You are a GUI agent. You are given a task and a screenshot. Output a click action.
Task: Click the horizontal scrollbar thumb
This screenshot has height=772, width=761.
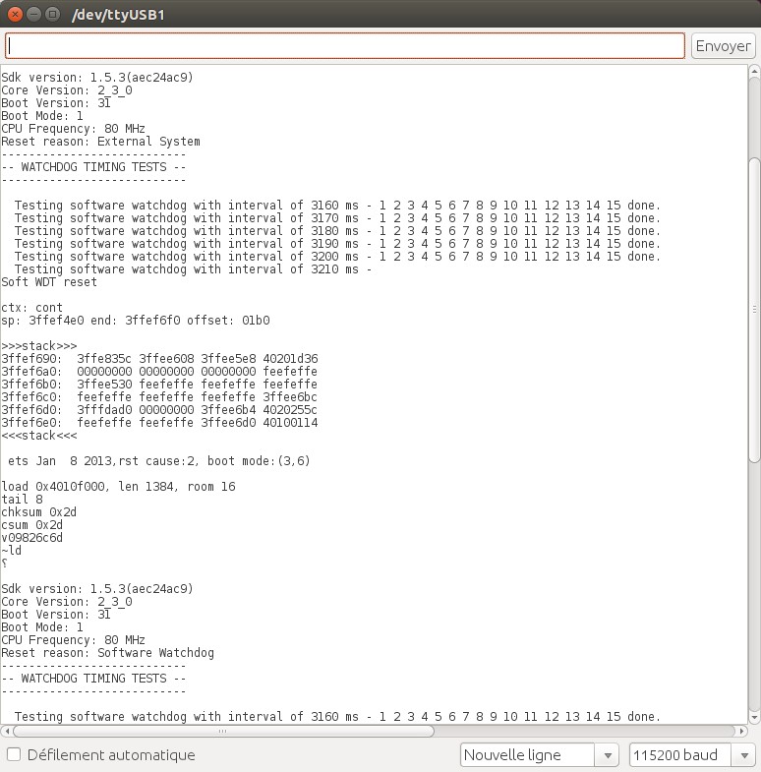(224, 732)
